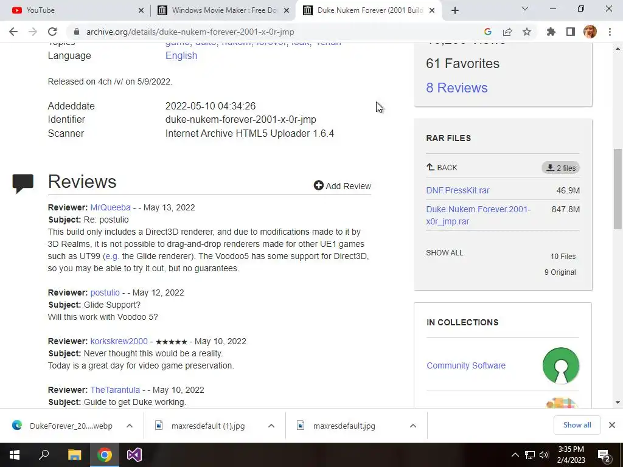This screenshot has height=467, width=623.
Task: Bookmark this page with star icon
Action: coord(527,32)
